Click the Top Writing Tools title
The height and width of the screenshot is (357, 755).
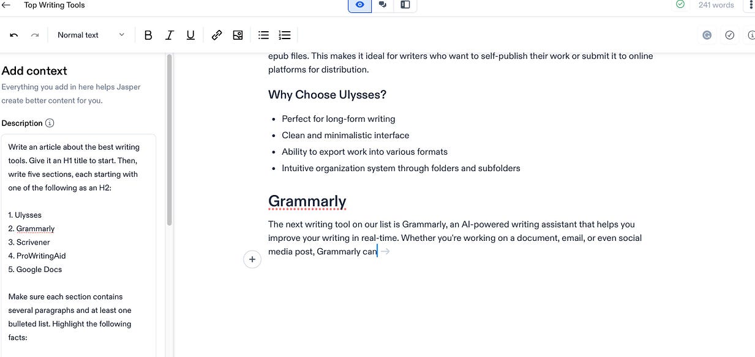click(54, 5)
